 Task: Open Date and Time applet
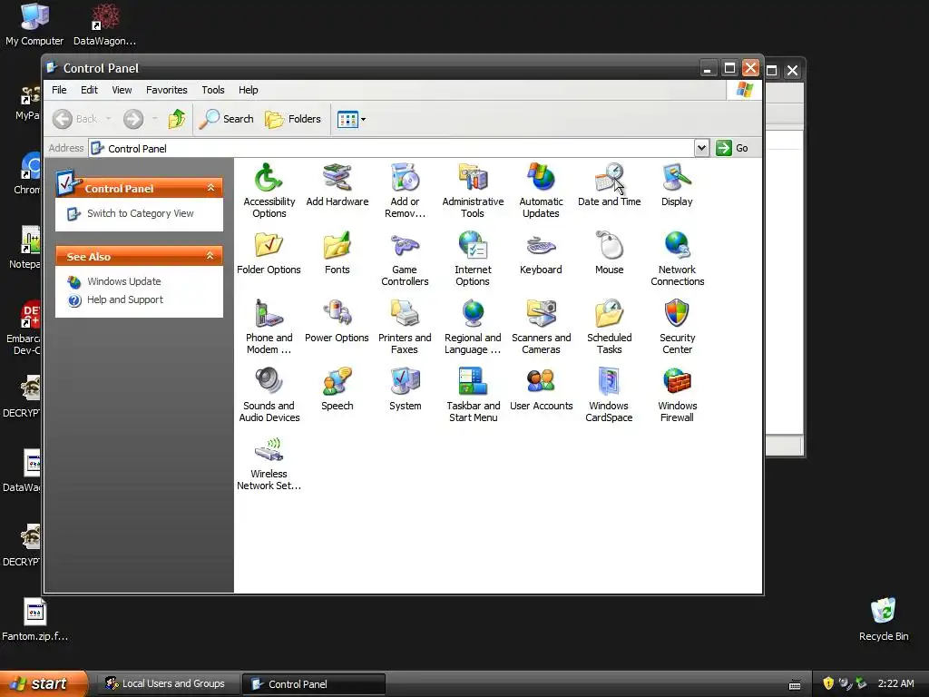coord(609,184)
